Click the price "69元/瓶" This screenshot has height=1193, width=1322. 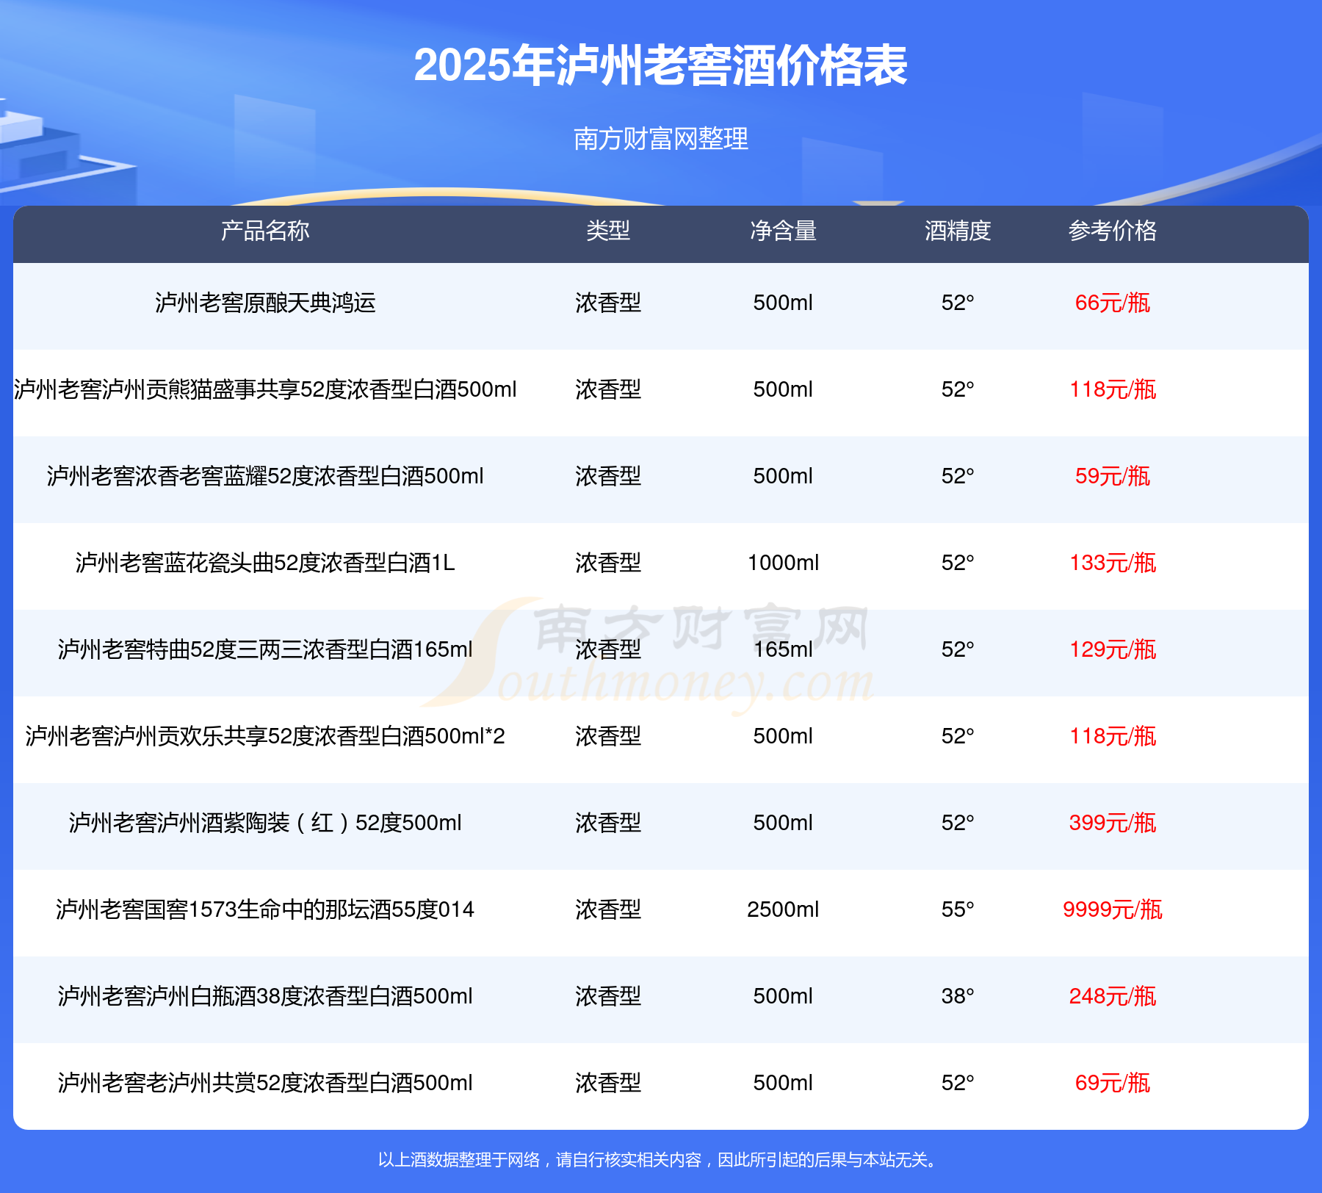[1113, 1083]
